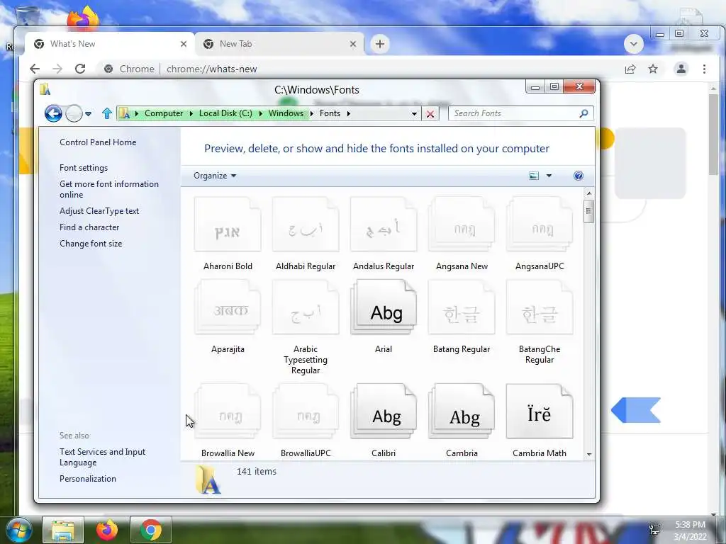Reload the Chrome page
The image size is (726, 544).
coord(80,69)
